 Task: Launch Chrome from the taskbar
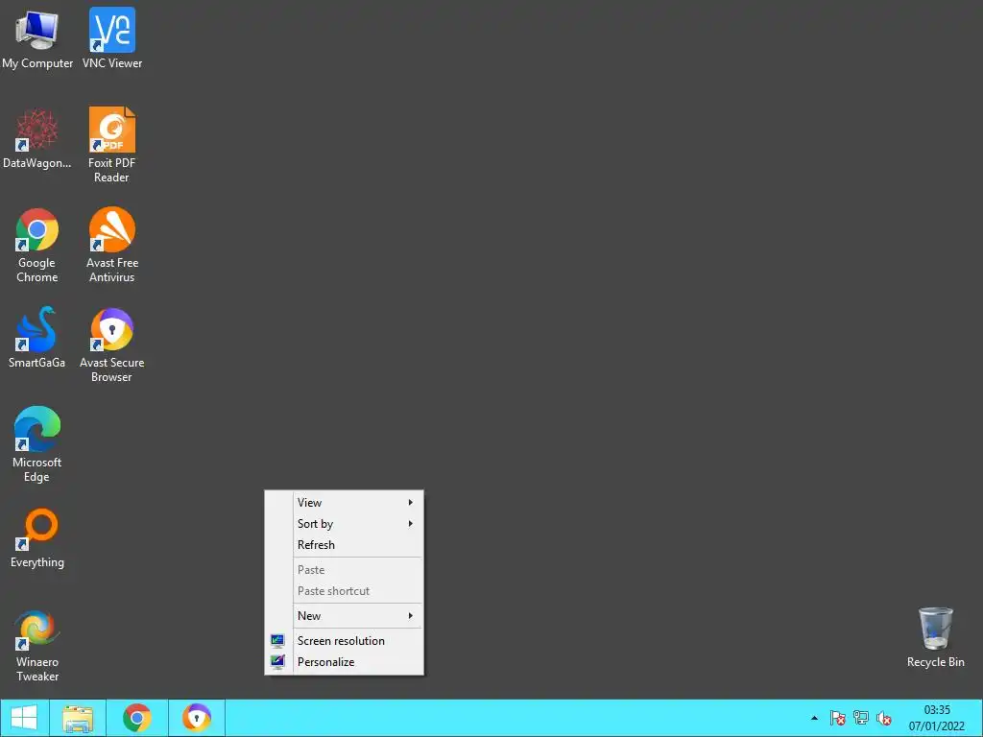(136, 718)
